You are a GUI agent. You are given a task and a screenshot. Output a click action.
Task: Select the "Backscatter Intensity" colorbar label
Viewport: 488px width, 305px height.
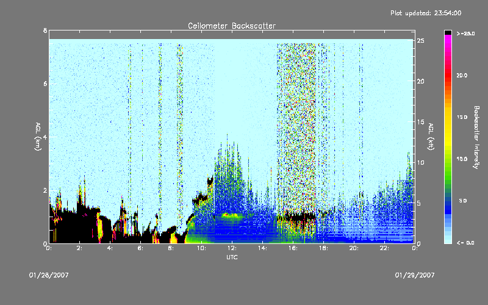pyautogui.click(x=476, y=137)
